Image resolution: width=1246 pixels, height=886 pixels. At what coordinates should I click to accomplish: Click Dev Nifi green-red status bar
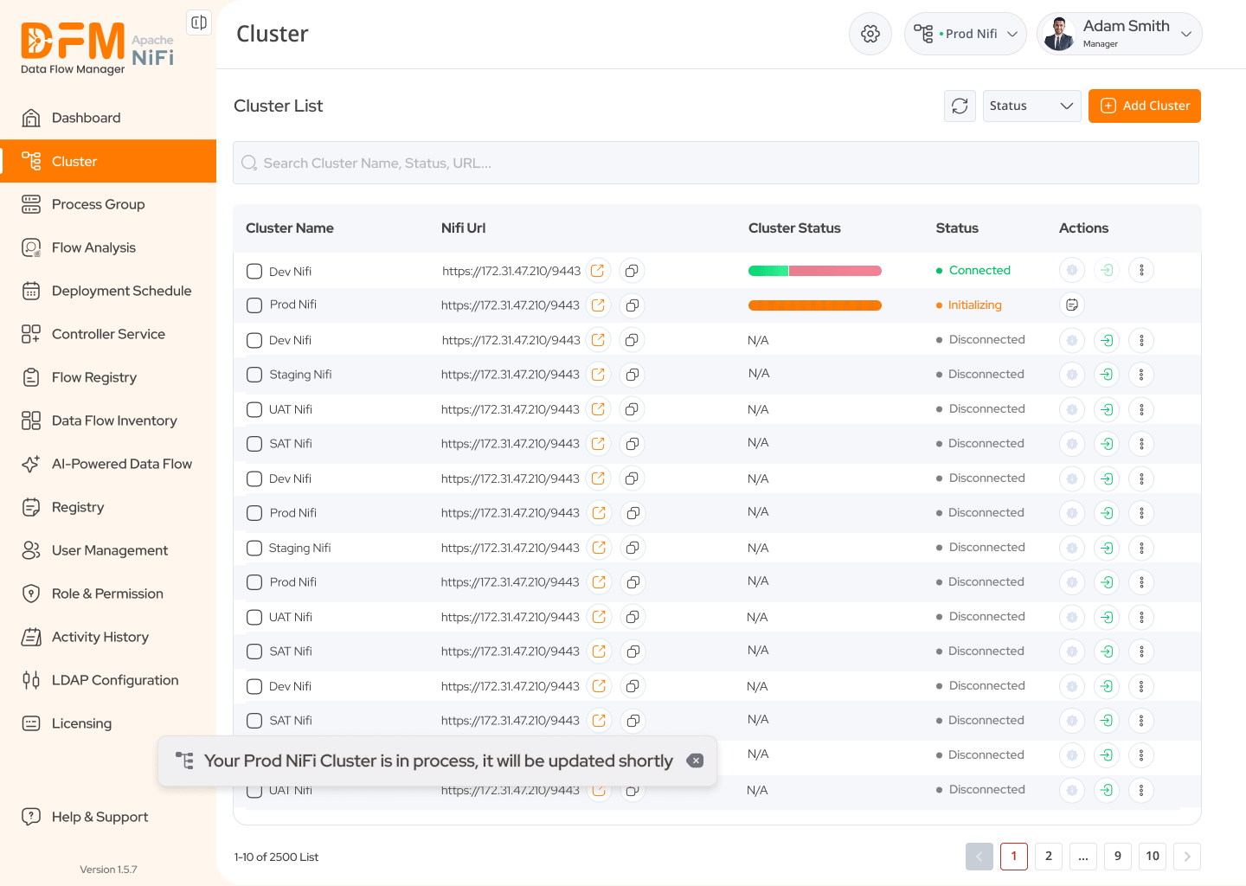pyautogui.click(x=814, y=271)
